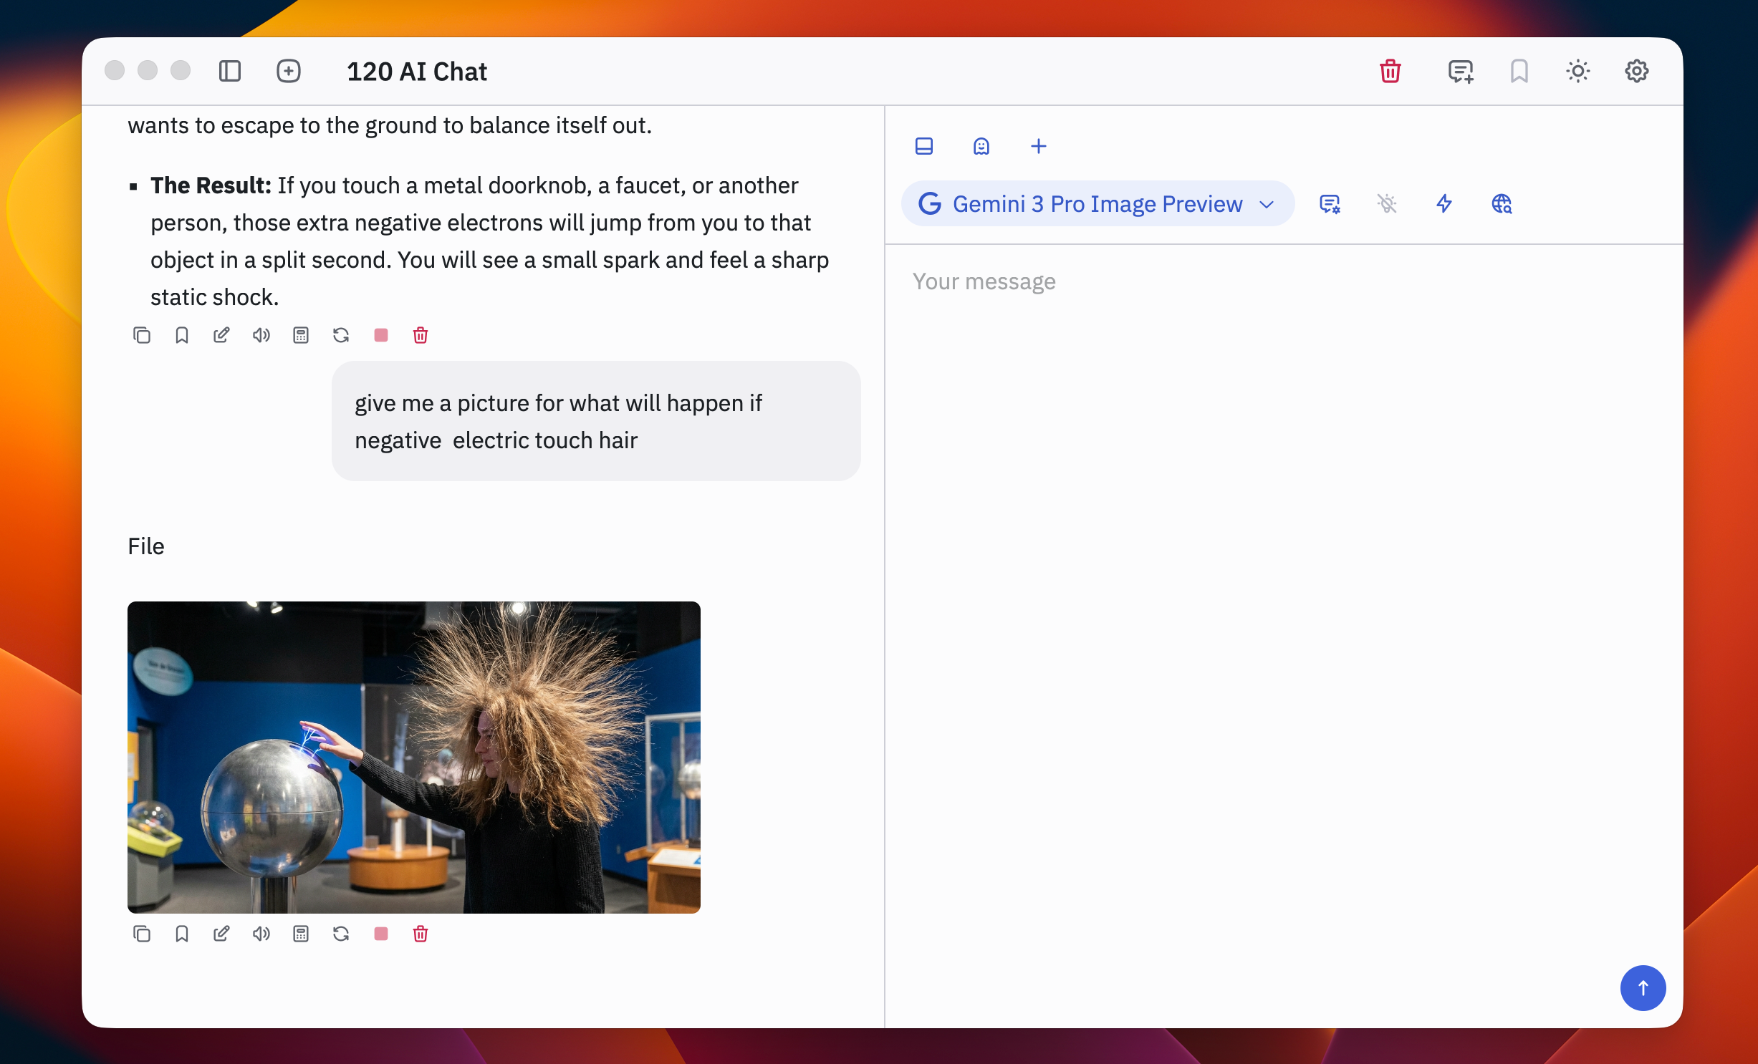
Task: Delete conversation using top red trash icon
Action: (1390, 71)
